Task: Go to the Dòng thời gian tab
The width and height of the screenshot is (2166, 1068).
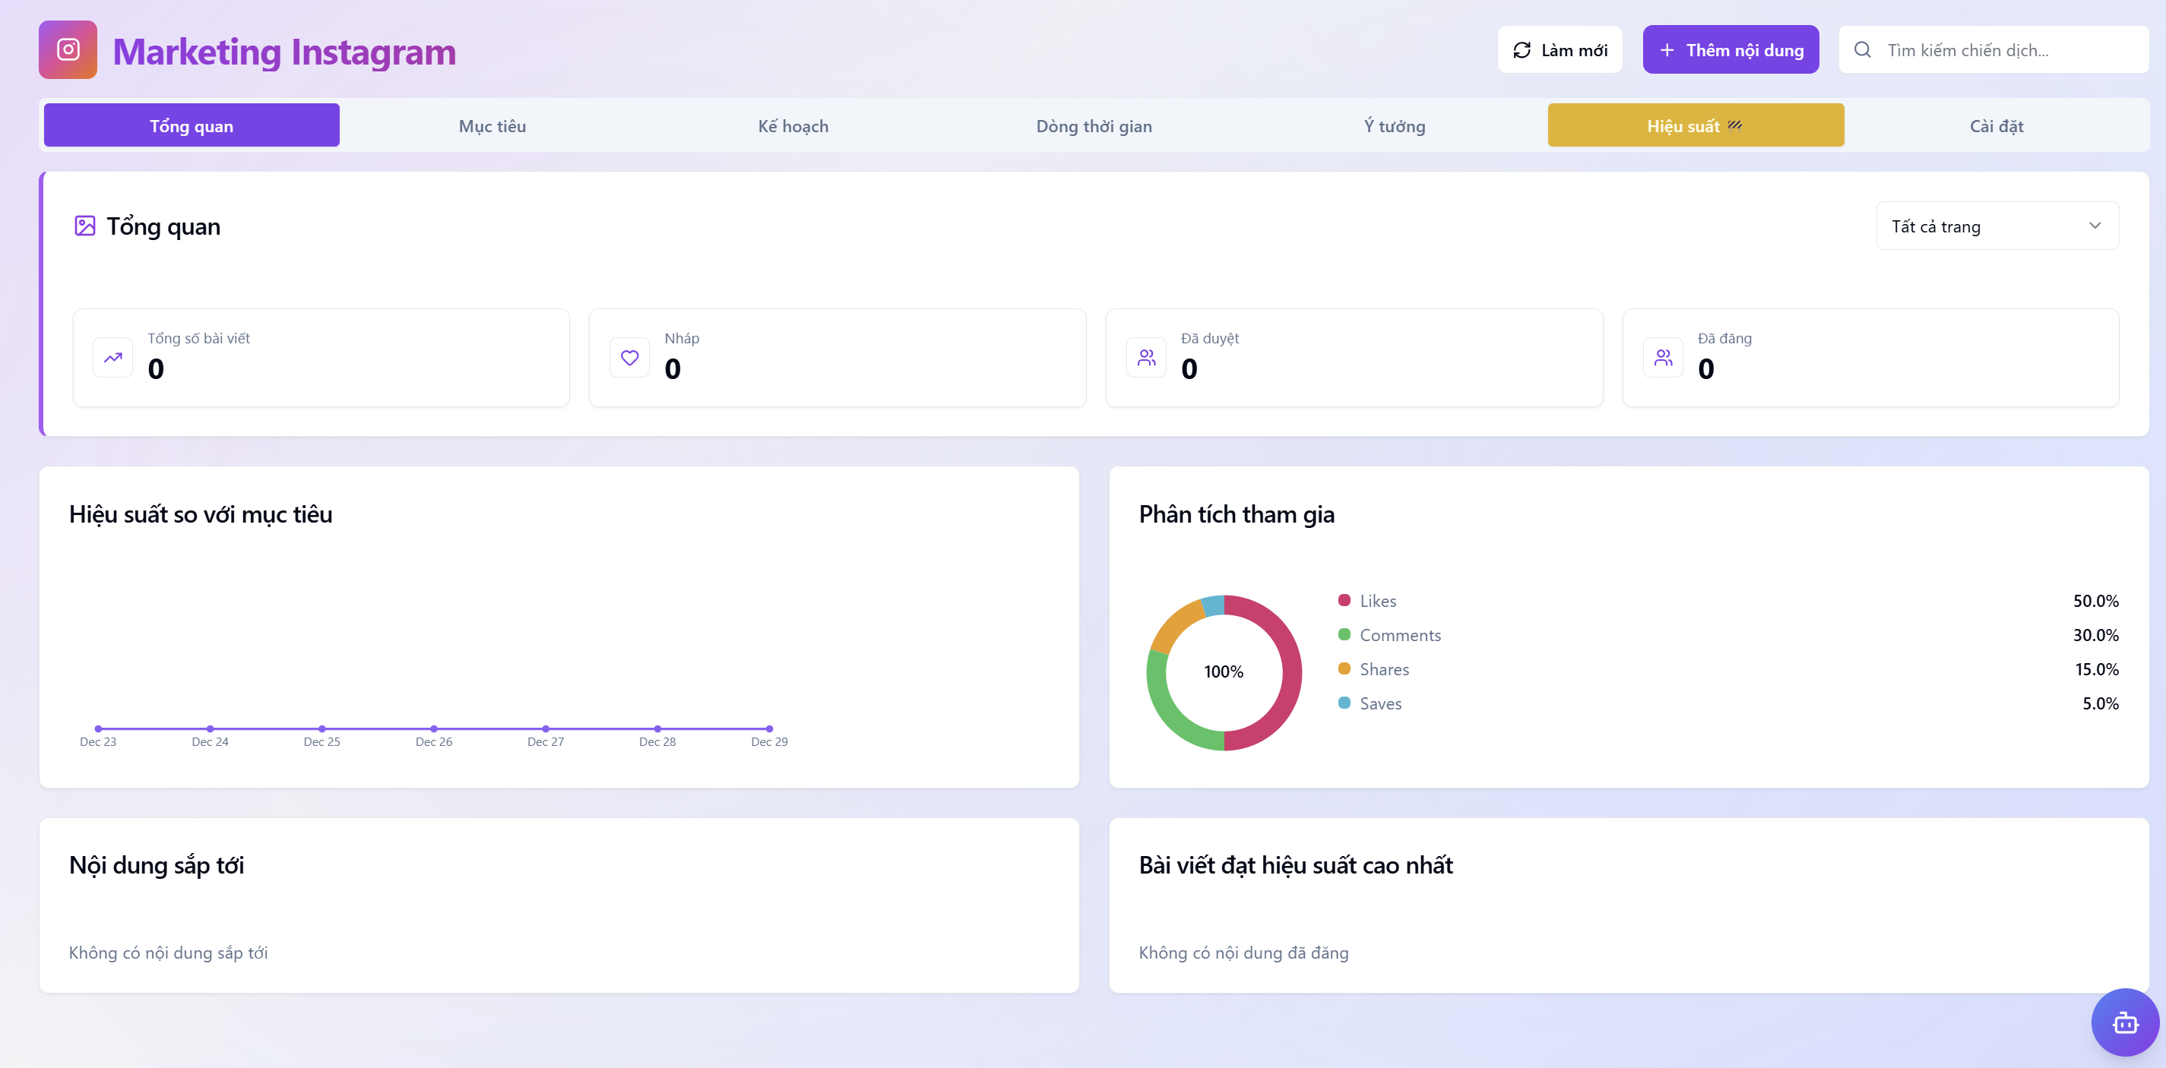Action: [1094, 126]
